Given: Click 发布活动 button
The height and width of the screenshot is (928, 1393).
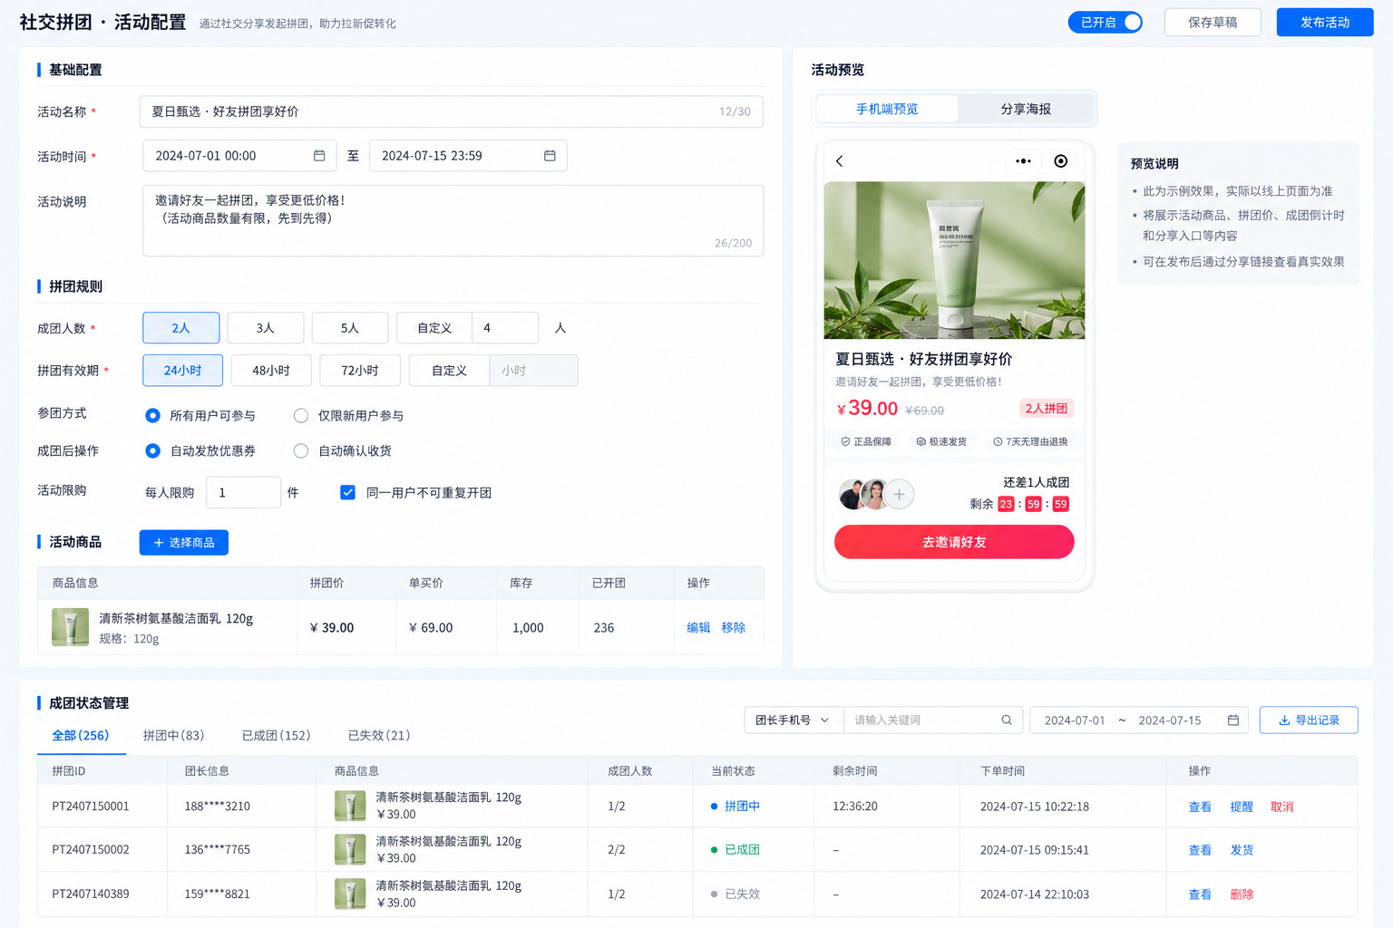Looking at the screenshot, I should 1325,22.
